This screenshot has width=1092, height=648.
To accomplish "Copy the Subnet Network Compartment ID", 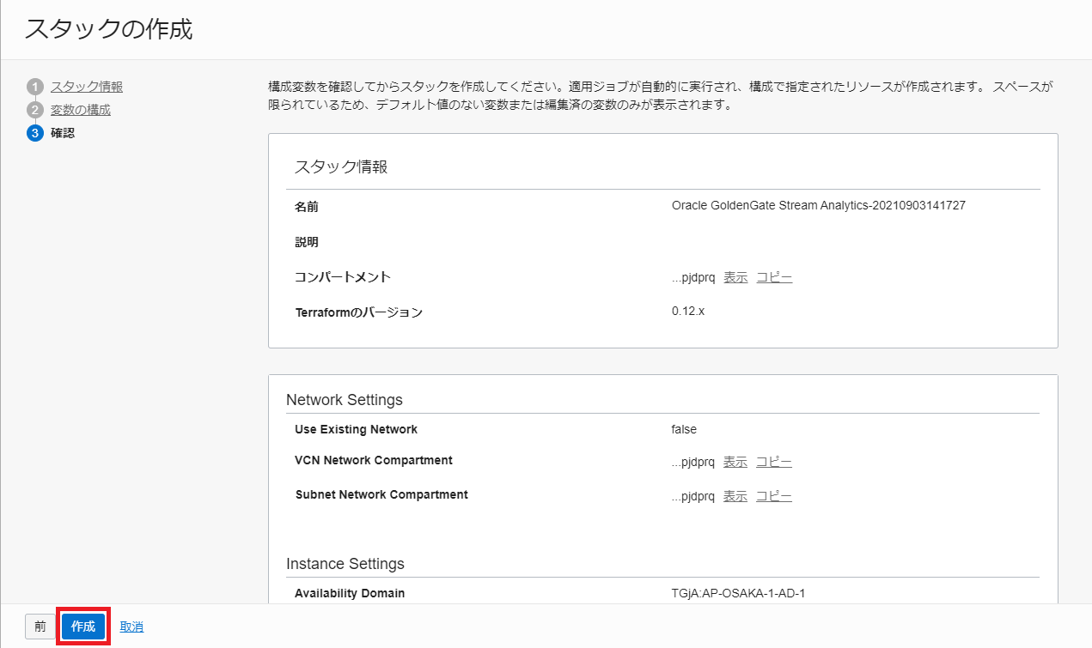I will click(x=774, y=496).
